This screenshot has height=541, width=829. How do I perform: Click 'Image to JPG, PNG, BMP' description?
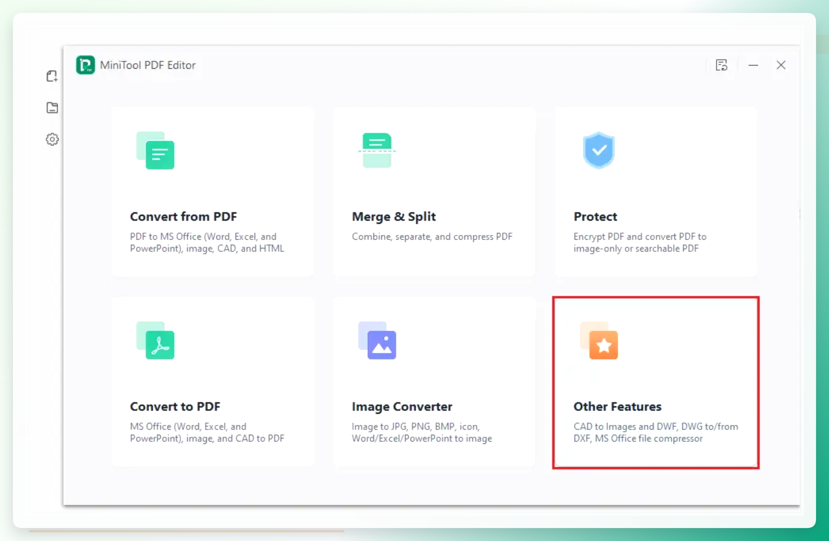click(422, 432)
